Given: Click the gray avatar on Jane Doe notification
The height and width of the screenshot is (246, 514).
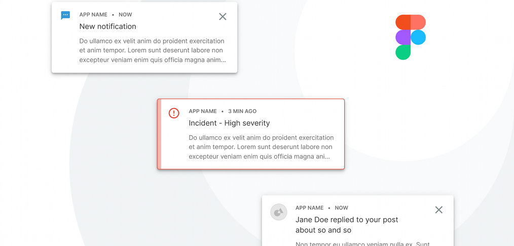Looking at the screenshot, I should 278,212.
